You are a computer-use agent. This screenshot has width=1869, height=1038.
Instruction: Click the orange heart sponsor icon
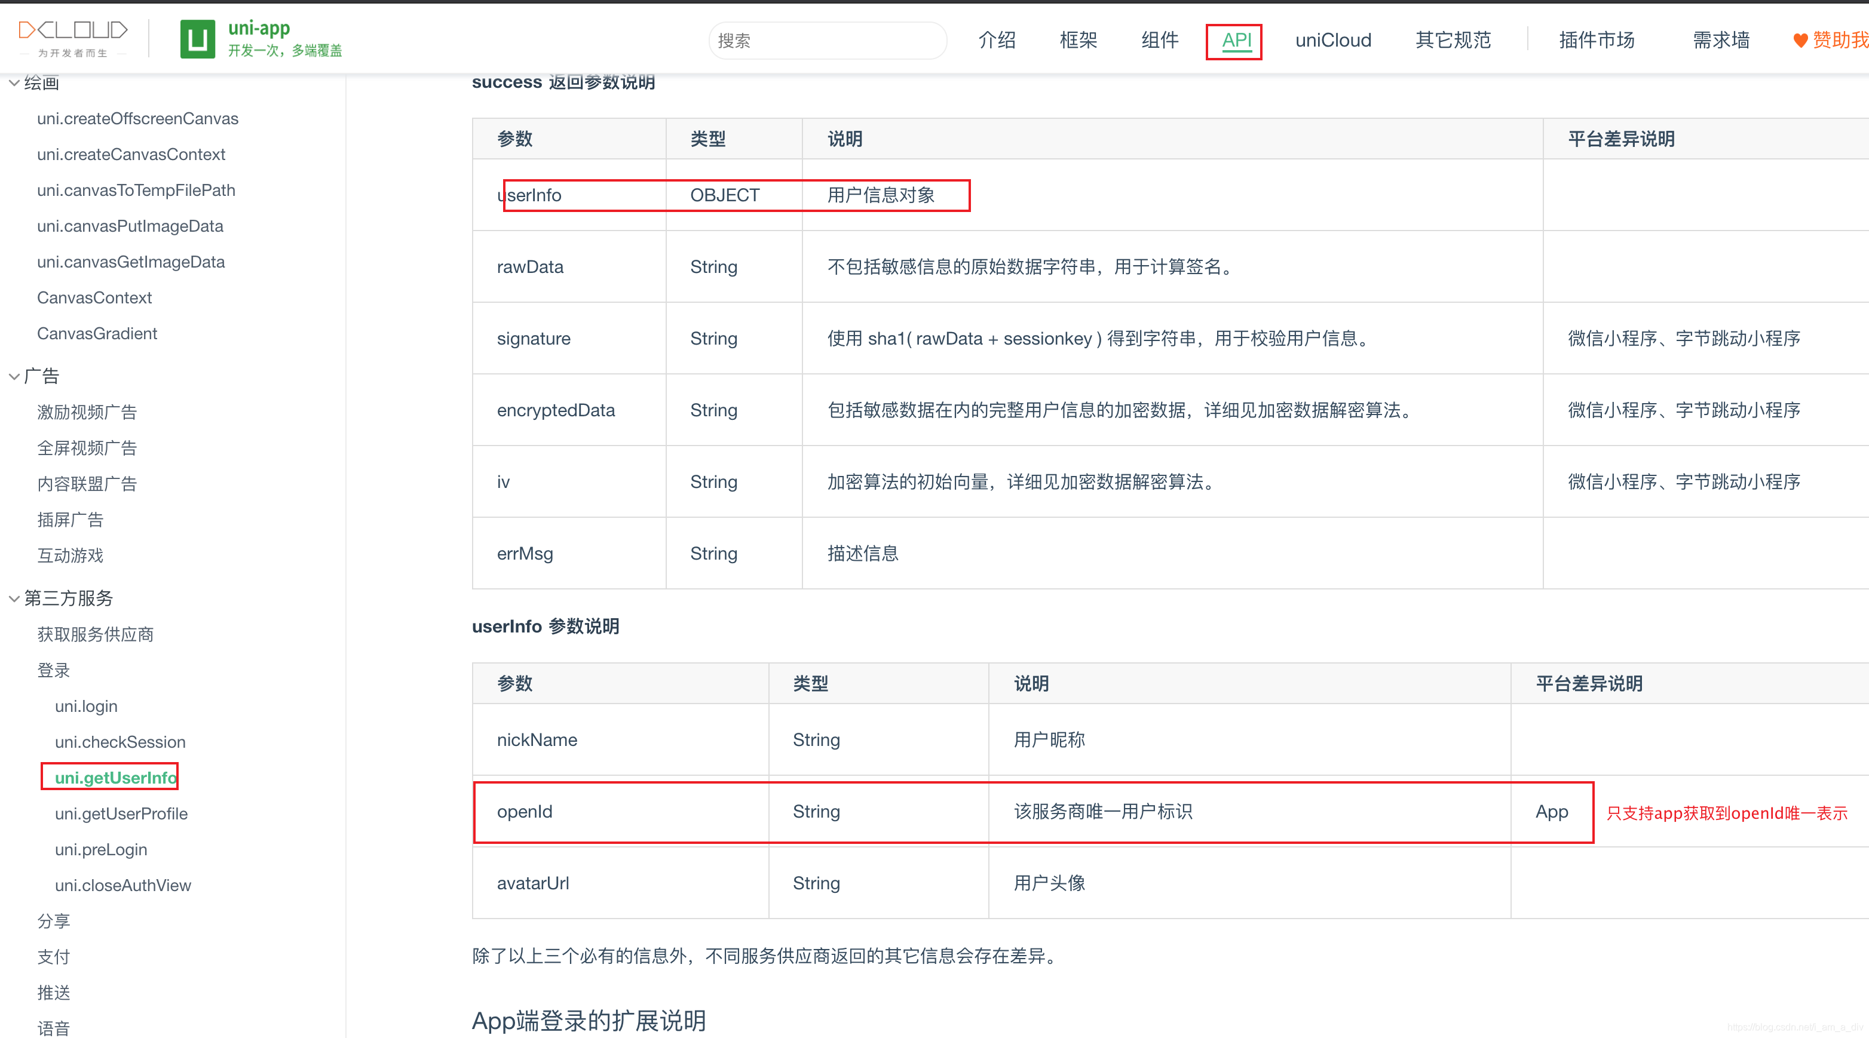click(x=1800, y=41)
